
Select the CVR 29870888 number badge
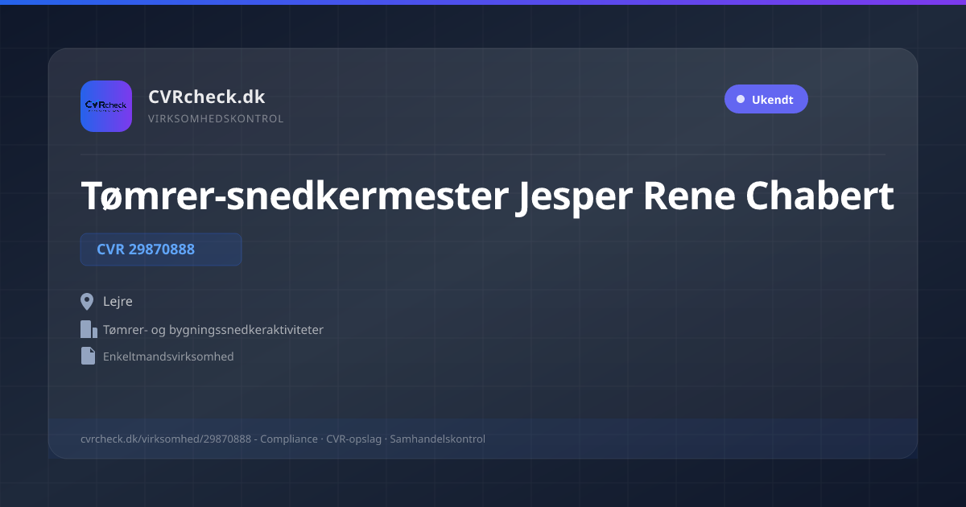pyautogui.click(x=161, y=249)
